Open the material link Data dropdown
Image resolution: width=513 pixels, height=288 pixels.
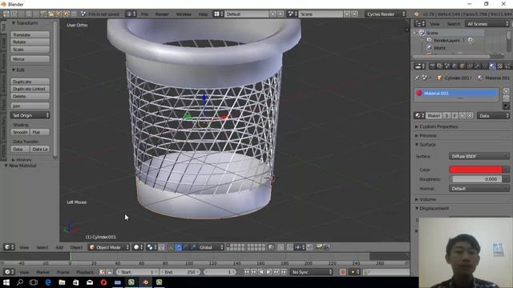[493, 115]
